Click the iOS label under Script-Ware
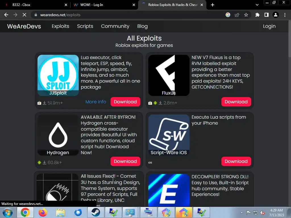291x218 pixels. [x=150, y=163]
